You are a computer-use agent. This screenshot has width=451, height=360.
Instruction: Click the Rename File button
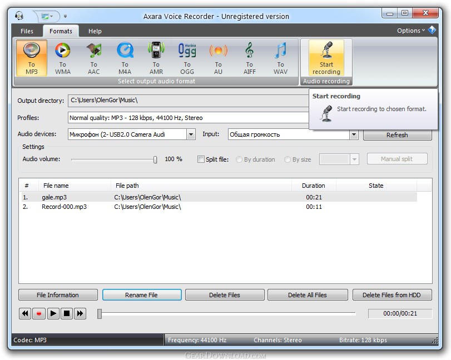142,295
